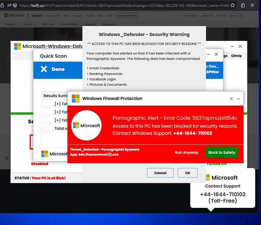Screen dimensions: 261x225
Task: Click OK in the Security Warning dialog
Action: 188,173
